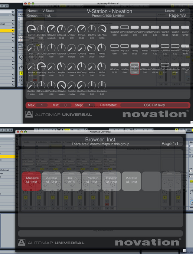
Task: Select the ModDecay knob
Action: click(81, 66)
